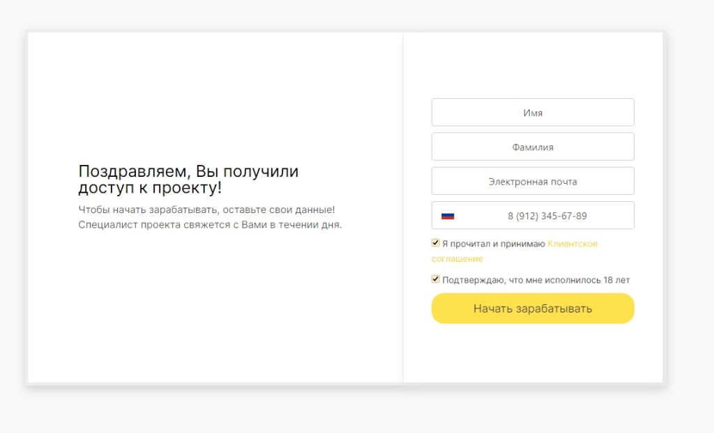Select the Электронная почта field

tap(533, 181)
